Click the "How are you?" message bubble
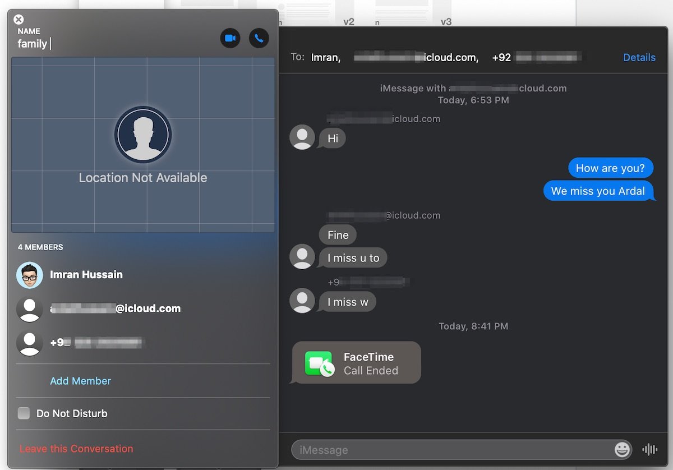Viewport: 673px width, 470px height. point(610,168)
